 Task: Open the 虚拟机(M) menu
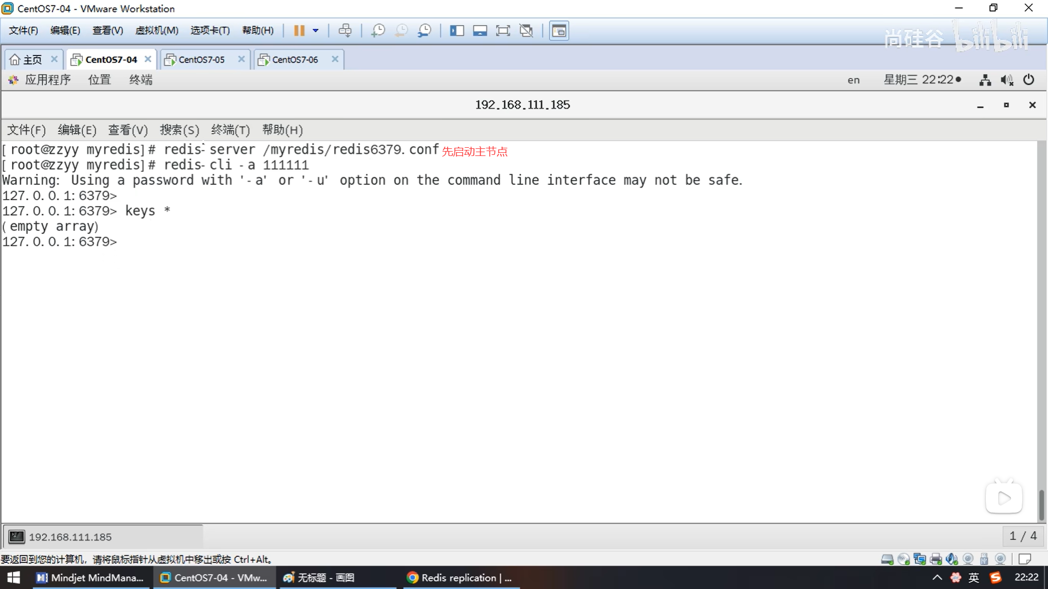click(x=157, y=31)
